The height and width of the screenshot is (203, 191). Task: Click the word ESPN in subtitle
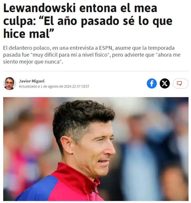point(105,48)
